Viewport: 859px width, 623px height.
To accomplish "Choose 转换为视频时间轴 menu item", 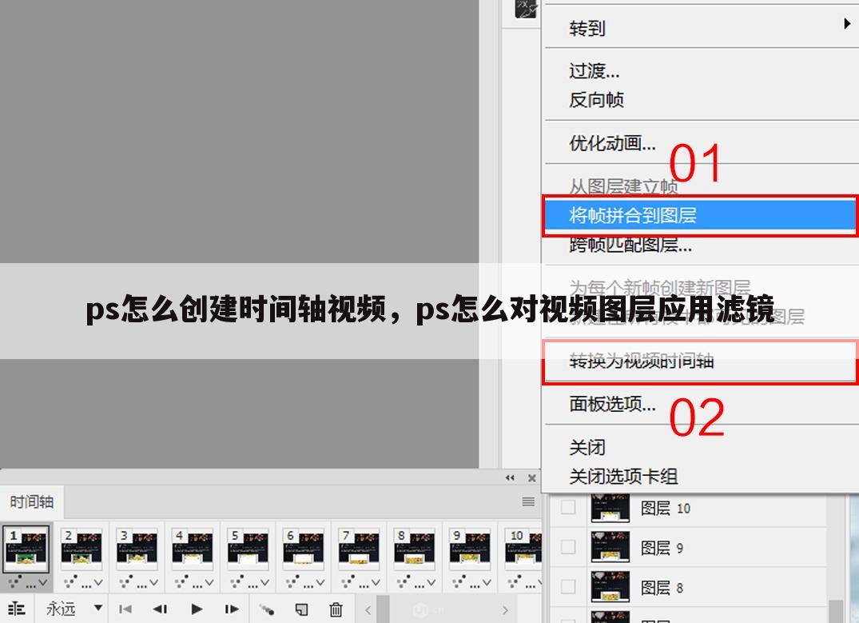I will (701, 361).
